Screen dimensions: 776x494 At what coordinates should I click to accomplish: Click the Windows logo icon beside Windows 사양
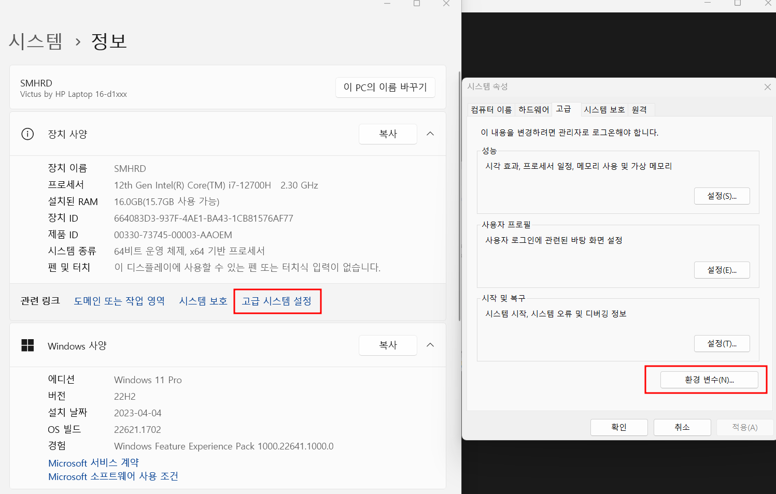[27, 345]
